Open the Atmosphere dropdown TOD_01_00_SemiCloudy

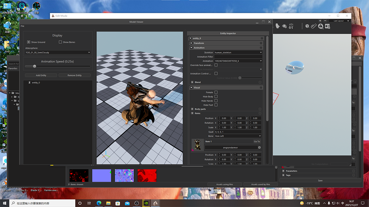(x=58, y=52)
